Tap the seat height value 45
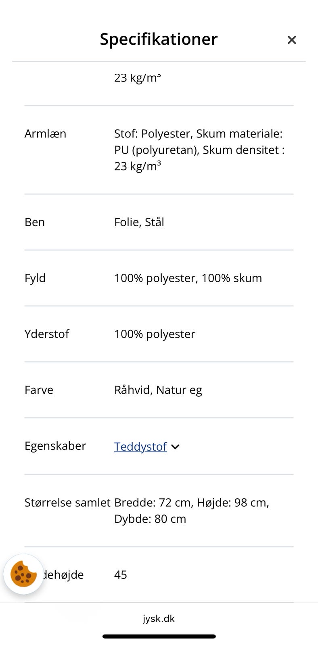318x645 pixels. click(x=120, y=574)
